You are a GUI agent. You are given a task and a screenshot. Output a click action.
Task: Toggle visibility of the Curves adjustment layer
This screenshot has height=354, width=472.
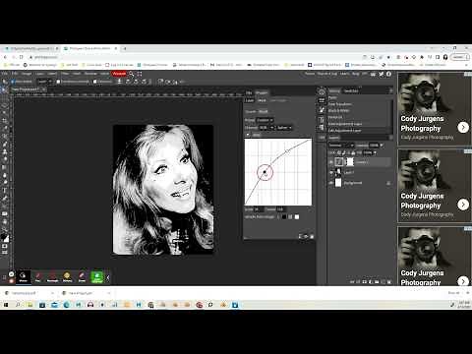pos(331,162)
